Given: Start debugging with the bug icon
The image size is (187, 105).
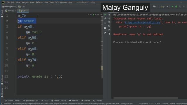Looking at the screenshot, I should coord(176,6).
